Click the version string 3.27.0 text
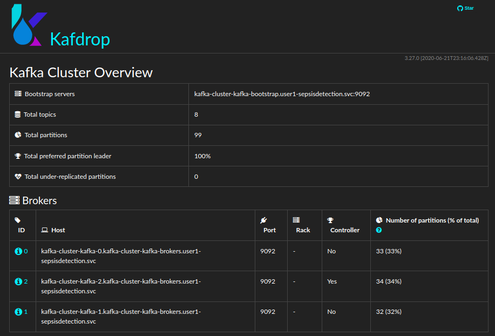 [446, 58]
